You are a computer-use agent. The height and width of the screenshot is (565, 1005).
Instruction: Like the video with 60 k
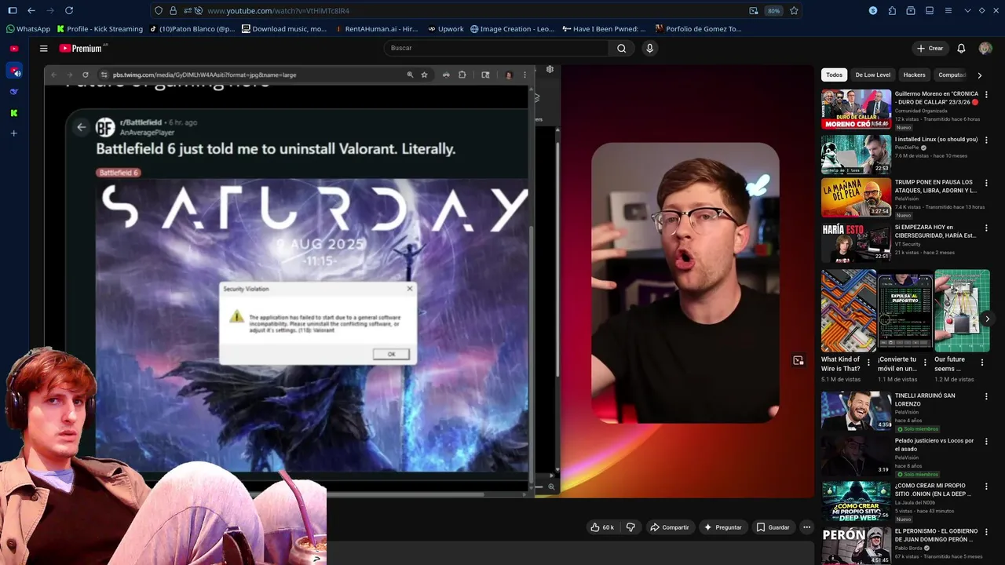(x=602, y=527)
